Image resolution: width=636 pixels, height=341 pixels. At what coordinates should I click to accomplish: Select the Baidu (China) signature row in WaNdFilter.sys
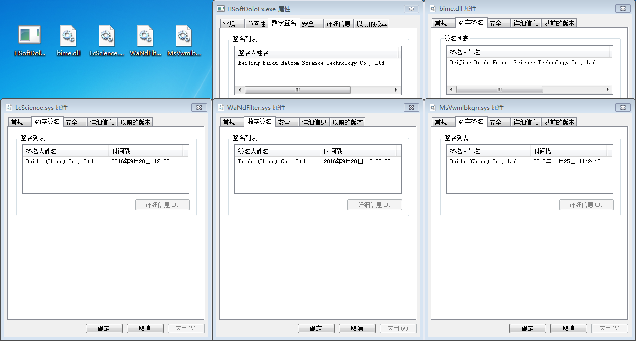(272, 162)
